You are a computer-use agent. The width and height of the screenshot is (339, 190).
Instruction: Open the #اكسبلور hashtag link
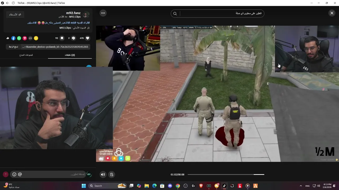(x=32, y=23)
